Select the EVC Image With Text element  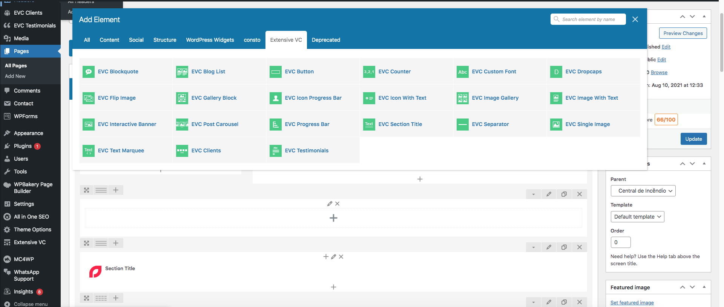coord(594,98)
